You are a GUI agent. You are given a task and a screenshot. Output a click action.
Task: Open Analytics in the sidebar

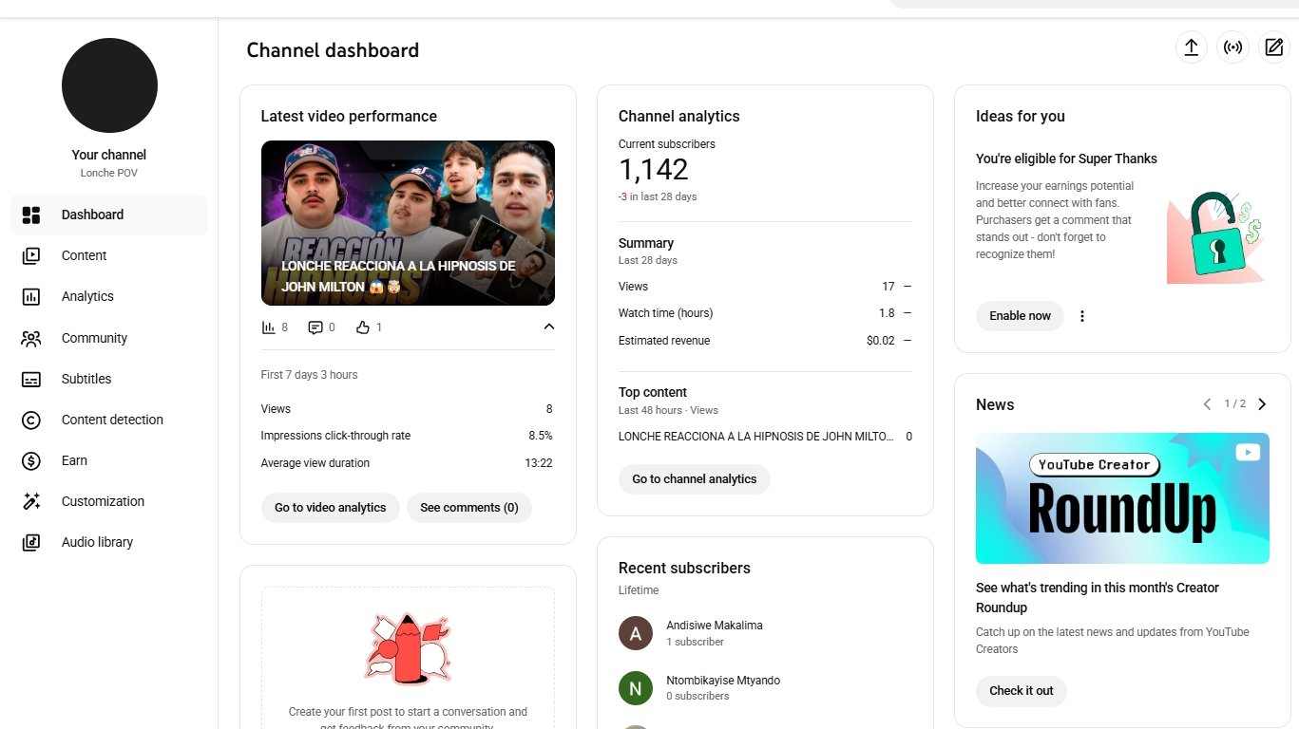(x=87, y=296)
